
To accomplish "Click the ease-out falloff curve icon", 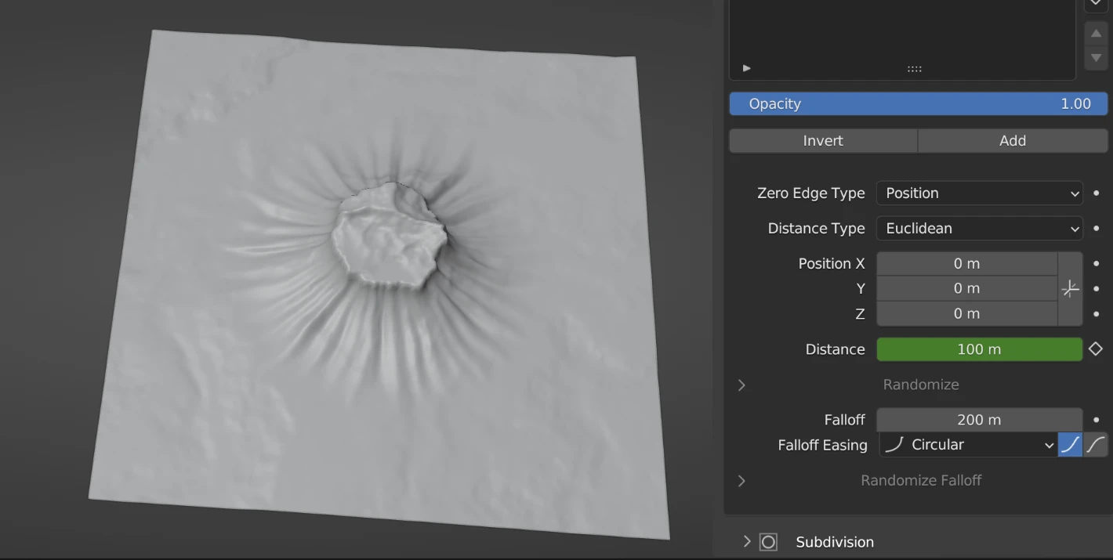I will click(x=1096, y=445).
